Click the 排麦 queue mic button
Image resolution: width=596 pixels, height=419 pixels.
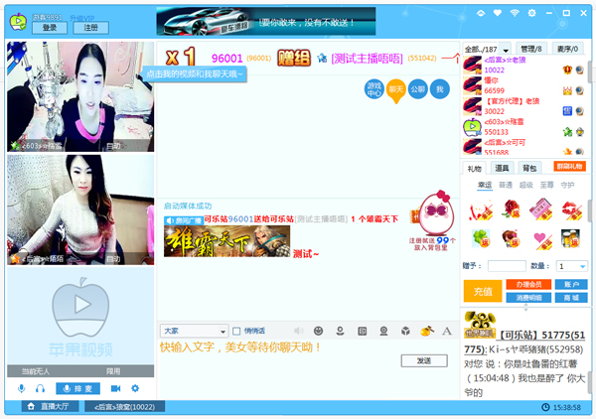point(77,388)
